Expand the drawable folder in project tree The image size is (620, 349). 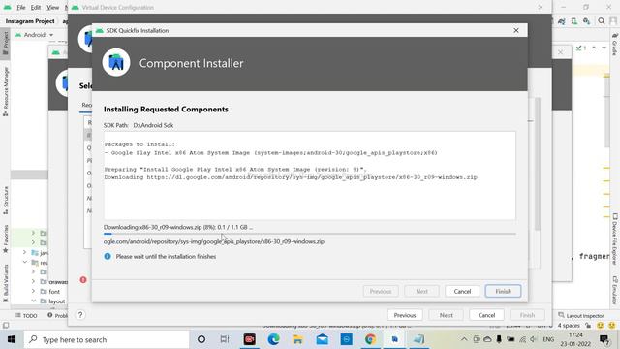click(33, 281)
